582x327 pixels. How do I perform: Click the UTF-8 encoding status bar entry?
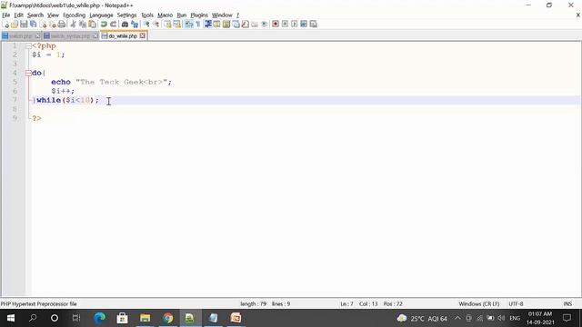[x=516, y=303]
